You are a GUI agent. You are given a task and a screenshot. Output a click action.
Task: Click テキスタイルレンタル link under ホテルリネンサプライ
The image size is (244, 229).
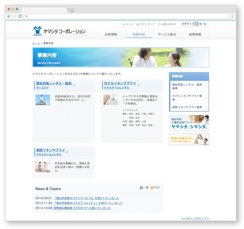pos(116,88)
